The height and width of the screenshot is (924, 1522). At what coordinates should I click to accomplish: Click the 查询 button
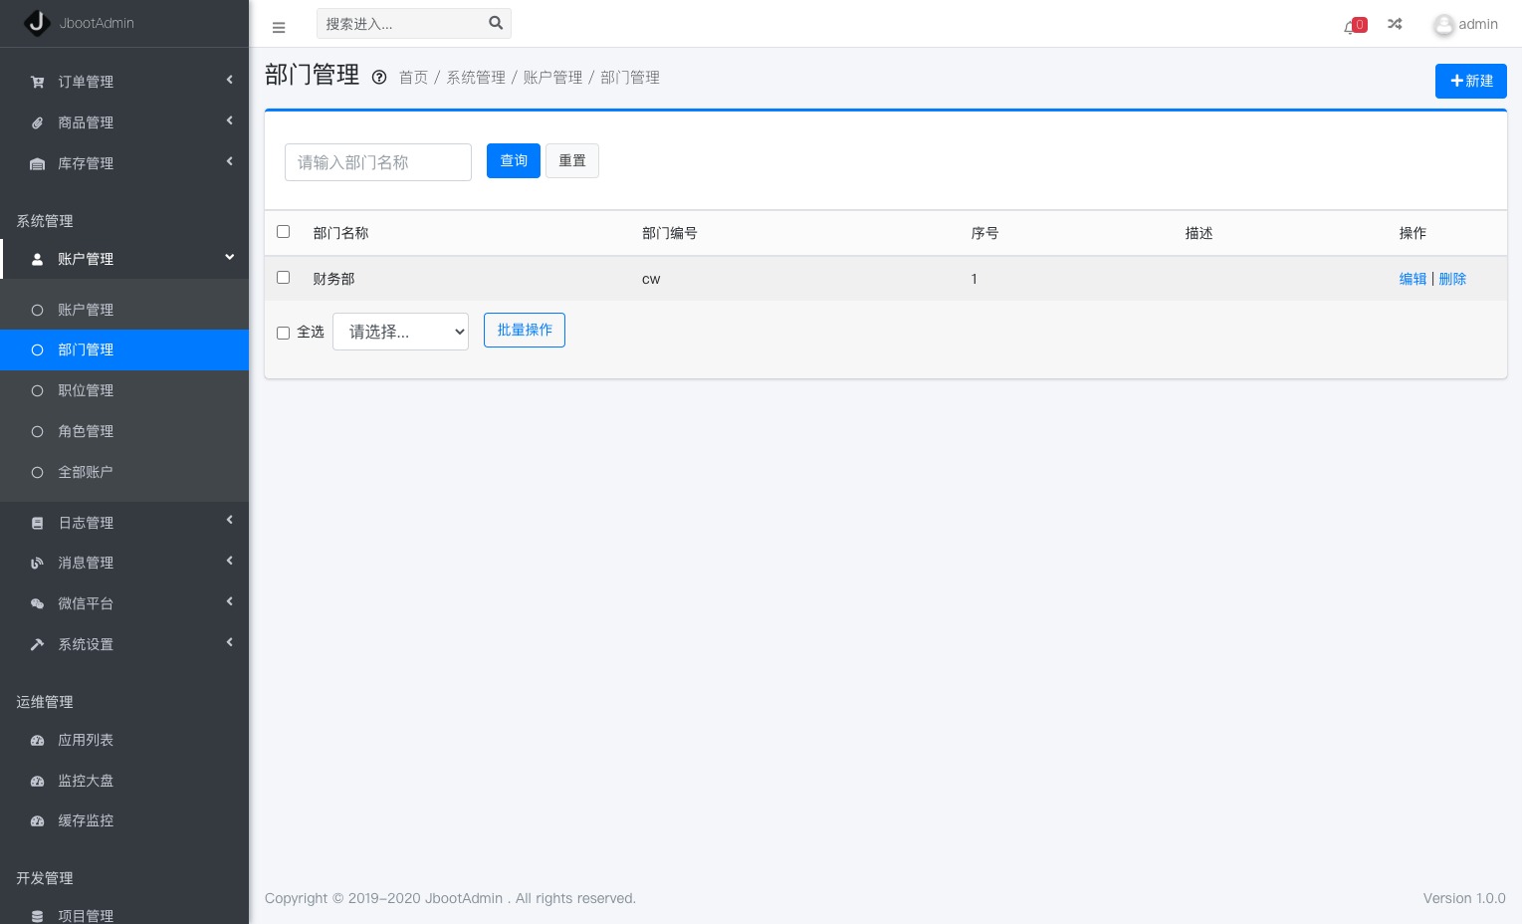click(514, 160)
